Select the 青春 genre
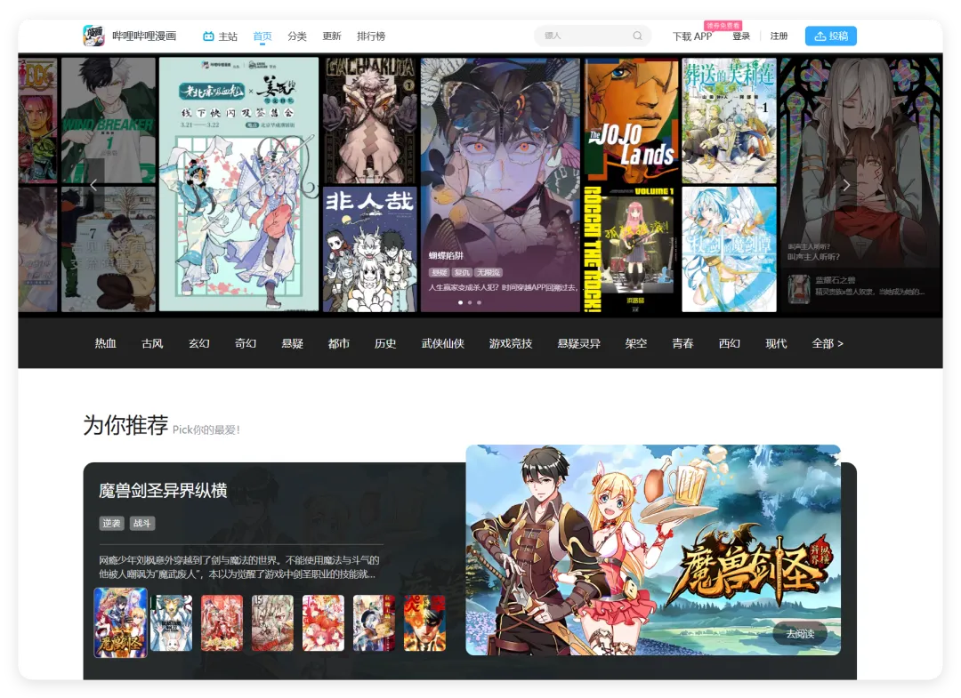 coord(682,343)
